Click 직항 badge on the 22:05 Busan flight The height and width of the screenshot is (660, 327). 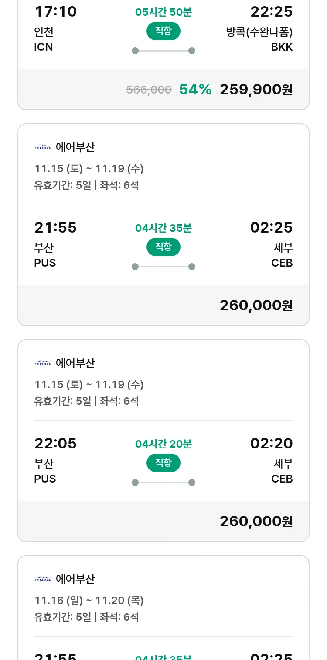tap(163, 463)
